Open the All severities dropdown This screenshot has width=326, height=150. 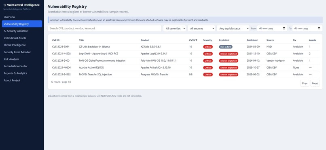(x=174, y=28)
